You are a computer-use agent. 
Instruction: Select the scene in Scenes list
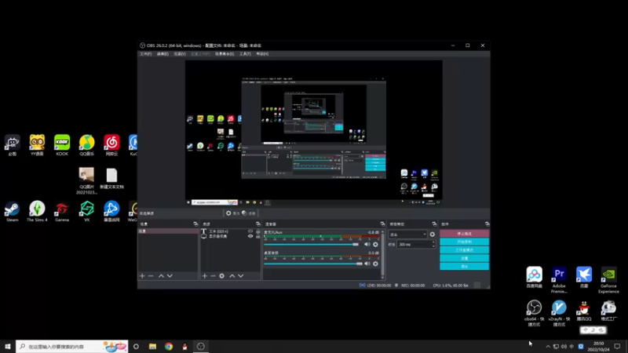pos(168,231)
